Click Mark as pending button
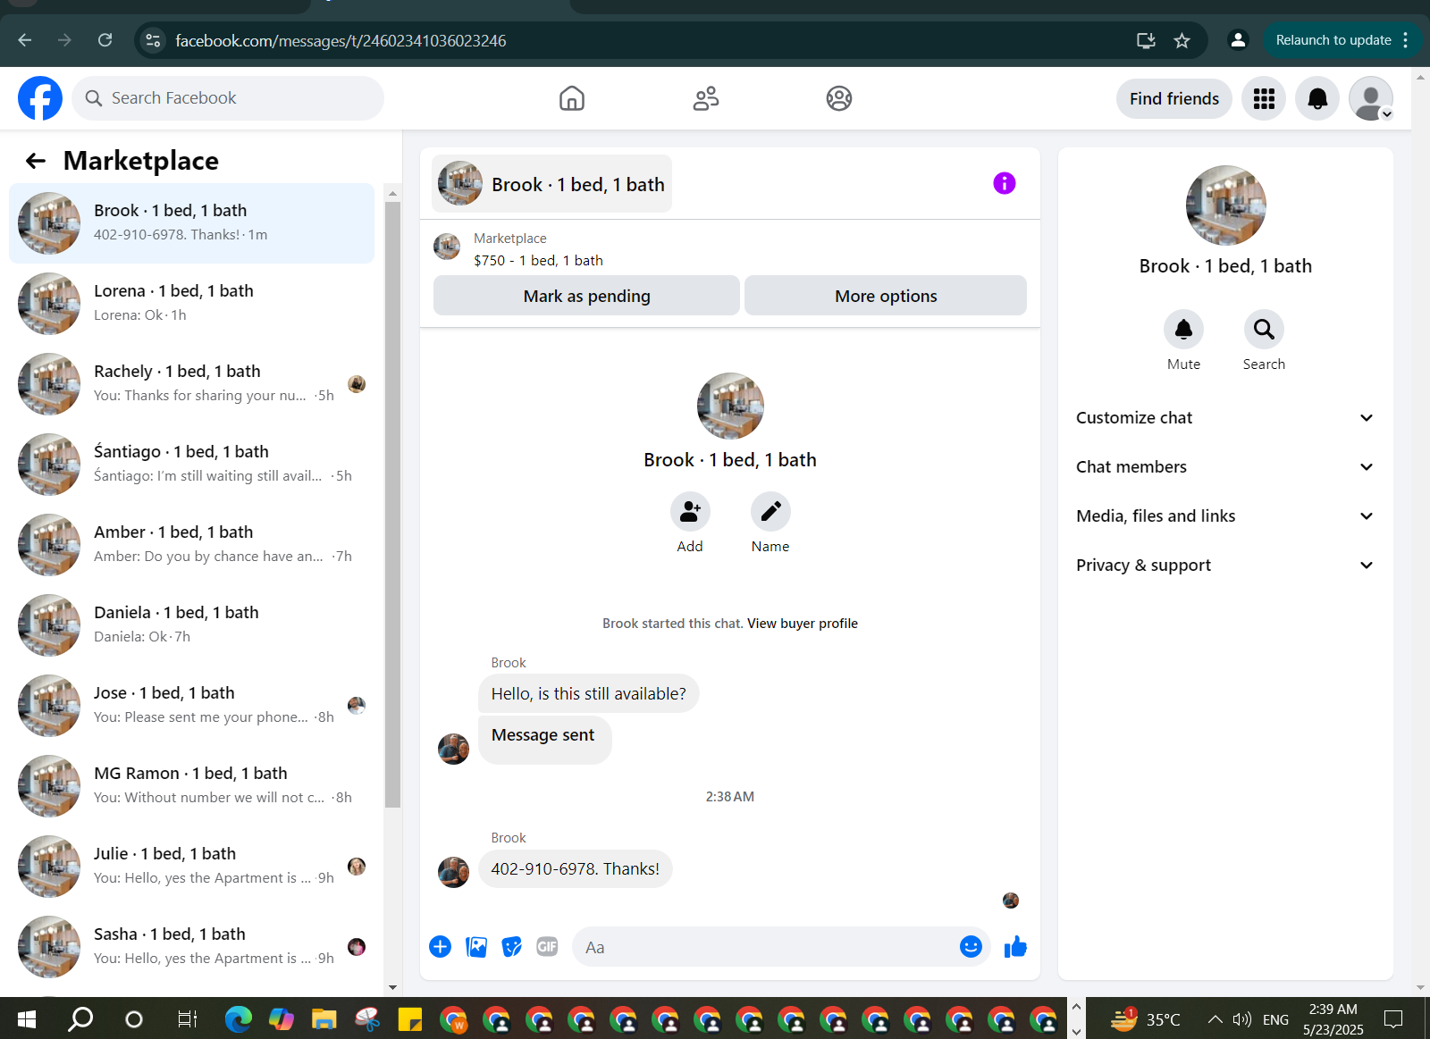 (586, 296)
